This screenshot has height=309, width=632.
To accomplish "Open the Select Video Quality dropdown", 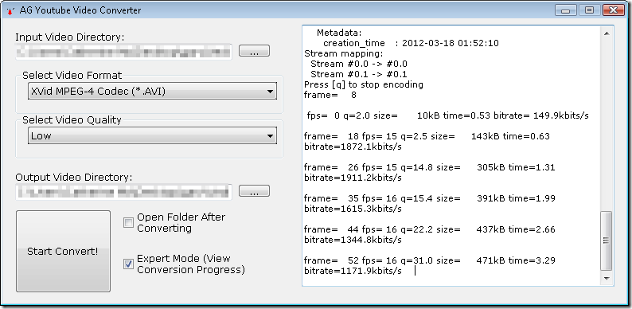I will (x=152, y=135).
